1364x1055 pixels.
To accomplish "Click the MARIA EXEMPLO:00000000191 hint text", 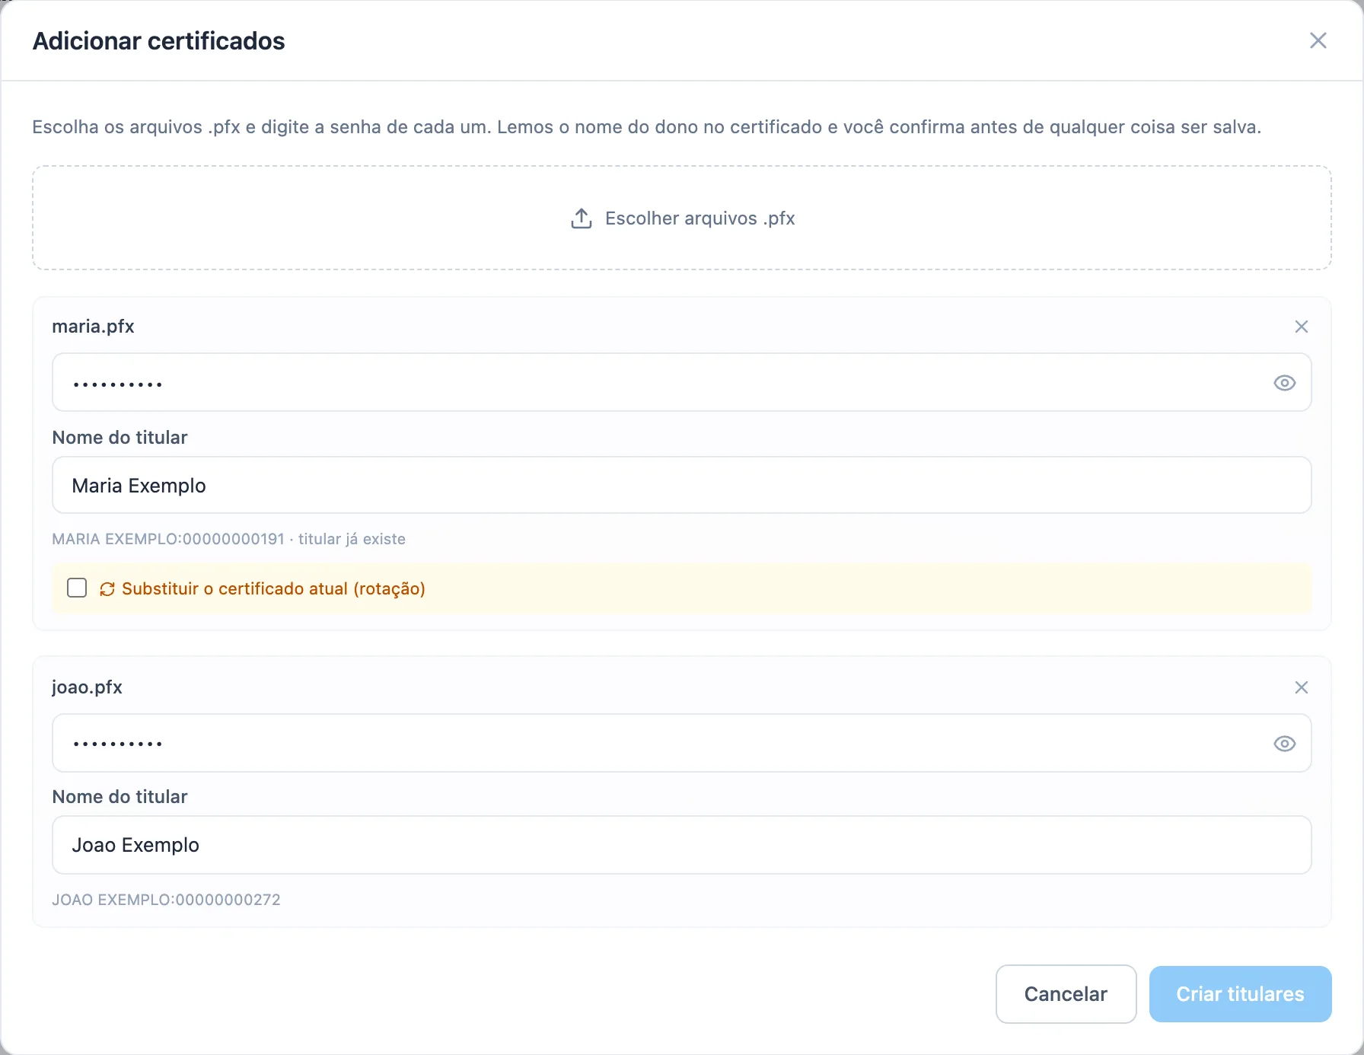I will [x=168, y=539].
